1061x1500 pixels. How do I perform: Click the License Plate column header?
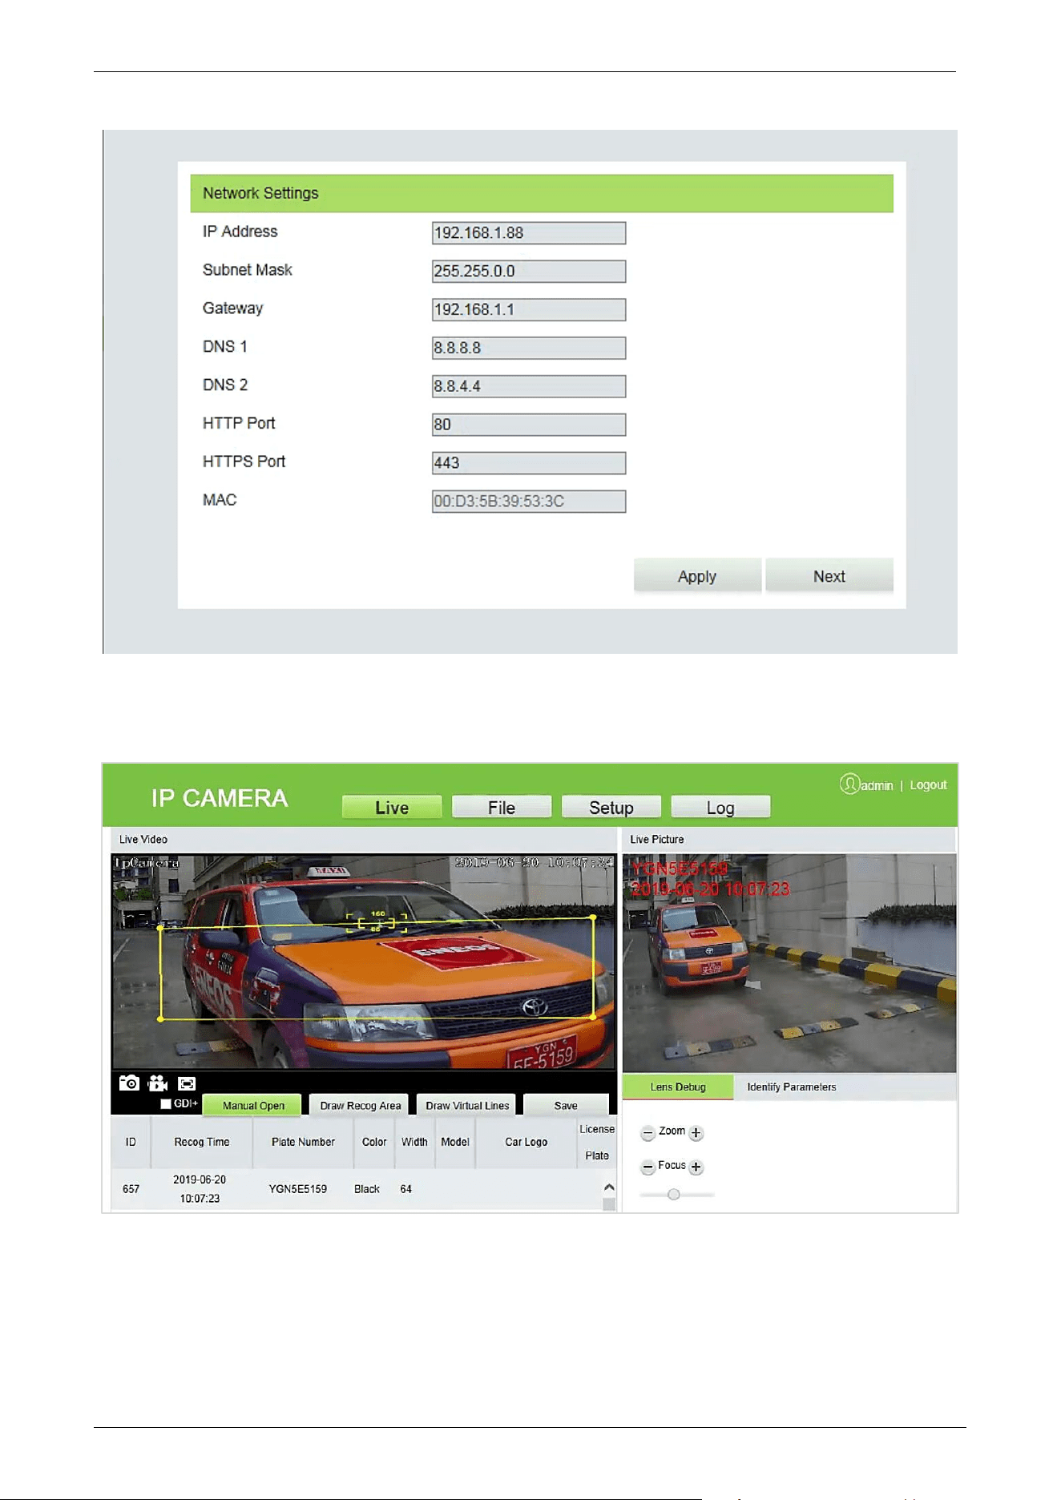pos(597,1142)
